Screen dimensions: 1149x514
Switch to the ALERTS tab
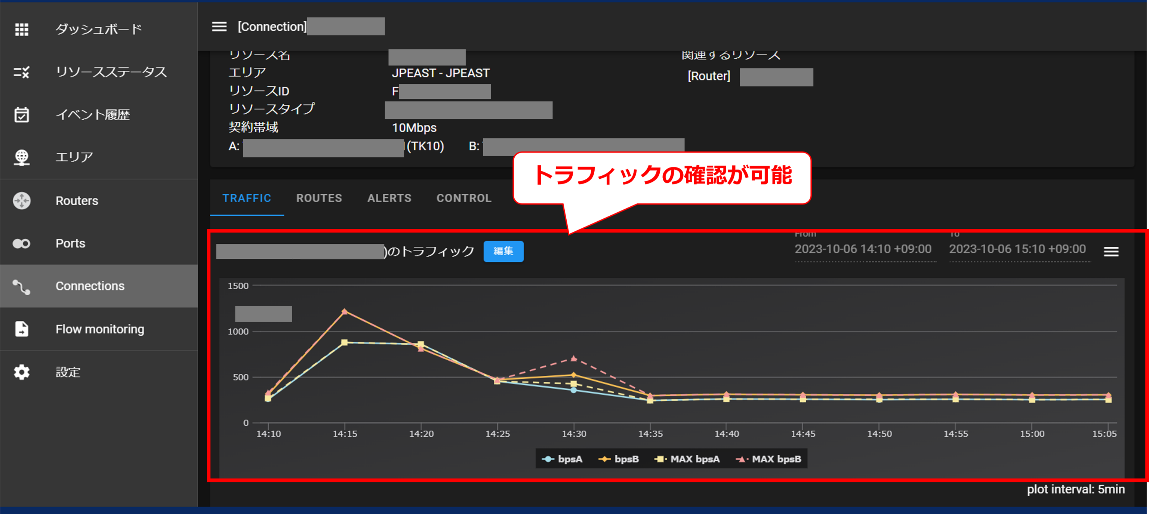click(389, 198)
